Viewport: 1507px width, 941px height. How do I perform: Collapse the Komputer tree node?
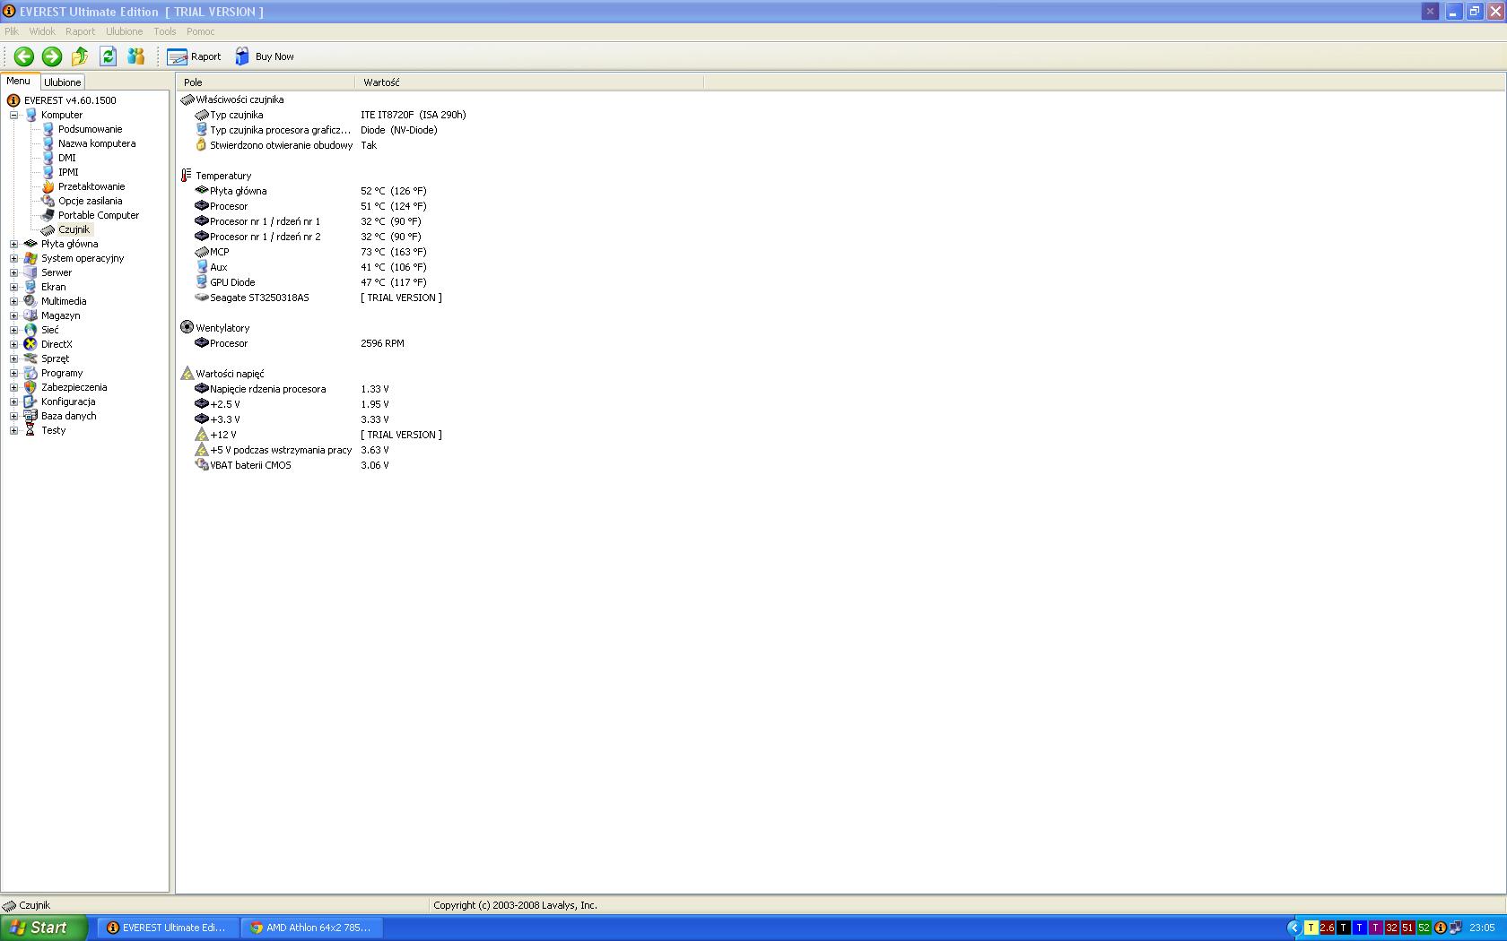coord(13,115)
